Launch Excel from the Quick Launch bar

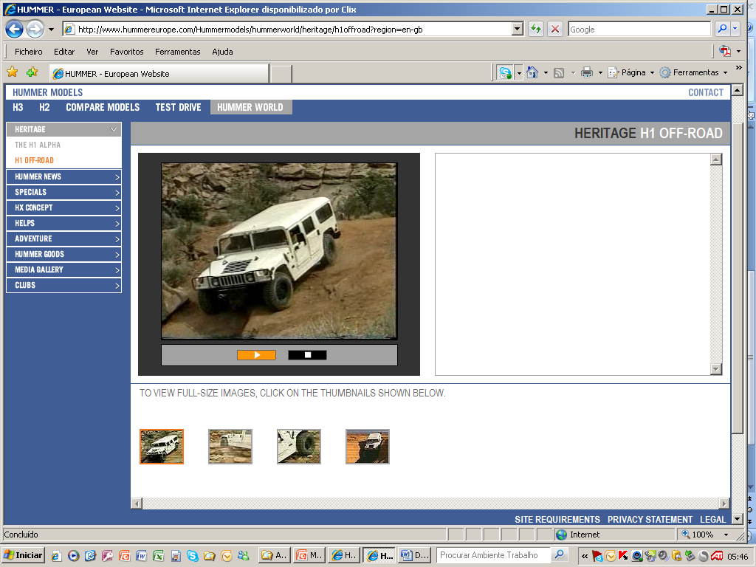click(158, 556)
